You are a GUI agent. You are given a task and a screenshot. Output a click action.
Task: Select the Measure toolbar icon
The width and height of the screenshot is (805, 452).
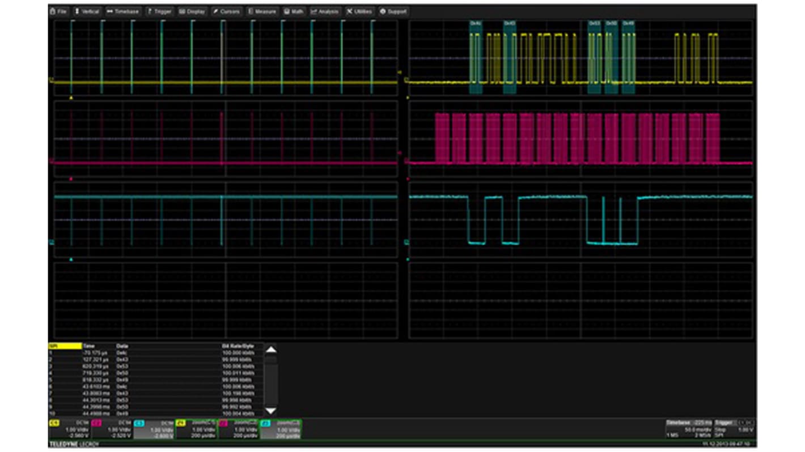[x=249, y=11]
